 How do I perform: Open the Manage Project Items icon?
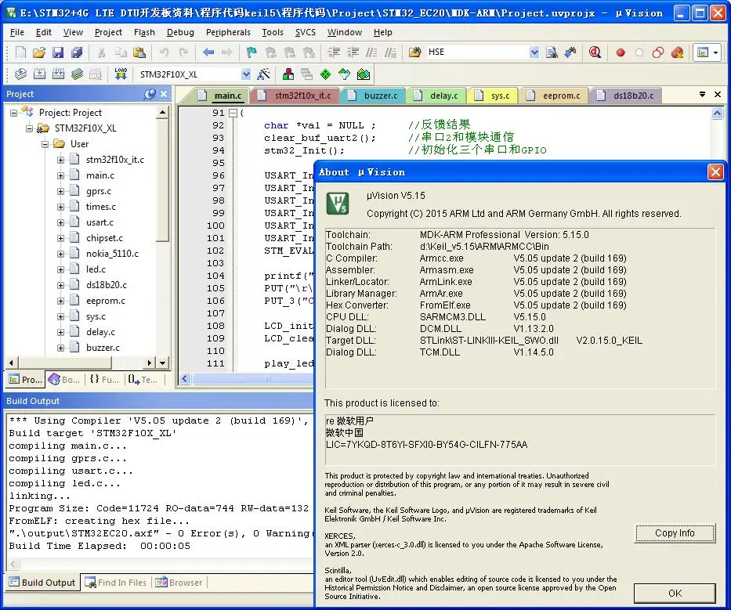point(288,74)
